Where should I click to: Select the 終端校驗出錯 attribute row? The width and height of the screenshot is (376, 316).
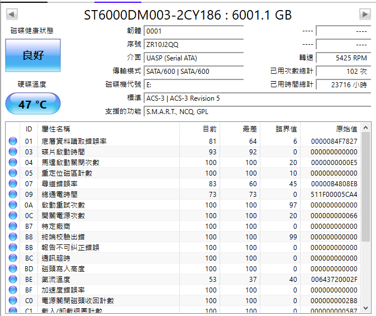click(x=183, y=237)
